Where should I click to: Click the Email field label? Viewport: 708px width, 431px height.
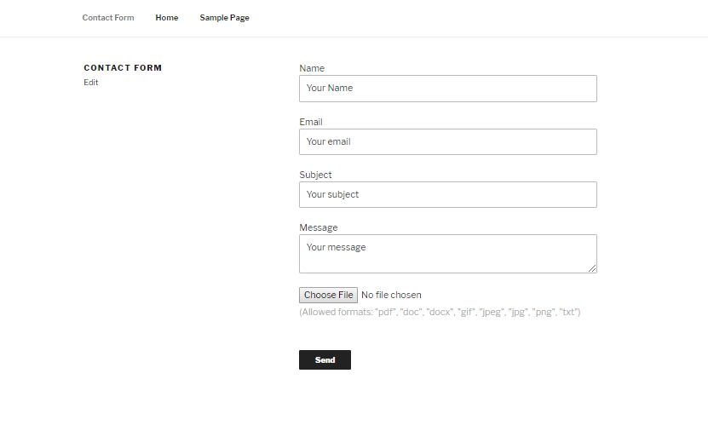pyautogui.click(x=311, y=122)
